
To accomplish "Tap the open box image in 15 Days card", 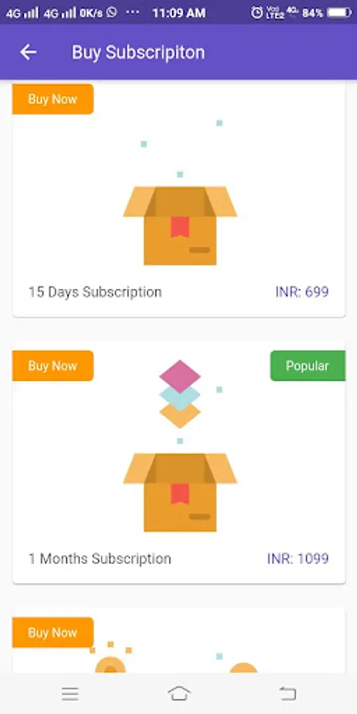I will click(180, 225).
